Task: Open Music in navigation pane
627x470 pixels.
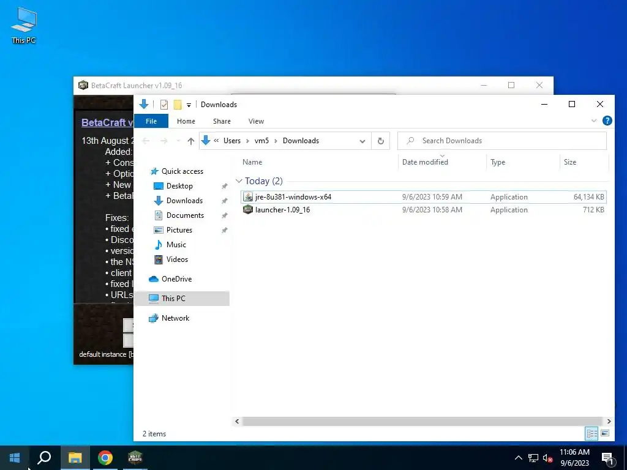Action: click(176, 245)
